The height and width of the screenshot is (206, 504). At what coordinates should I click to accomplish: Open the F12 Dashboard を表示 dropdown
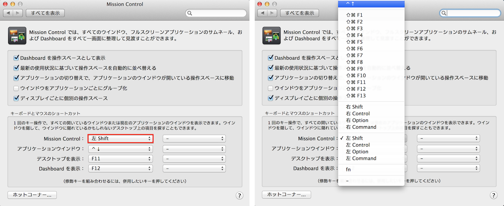[121, 169]
